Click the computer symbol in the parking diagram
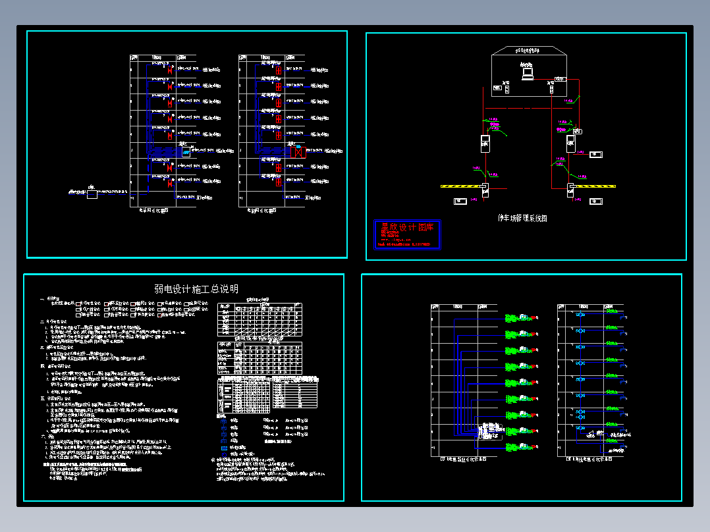 tap(528, 73)
